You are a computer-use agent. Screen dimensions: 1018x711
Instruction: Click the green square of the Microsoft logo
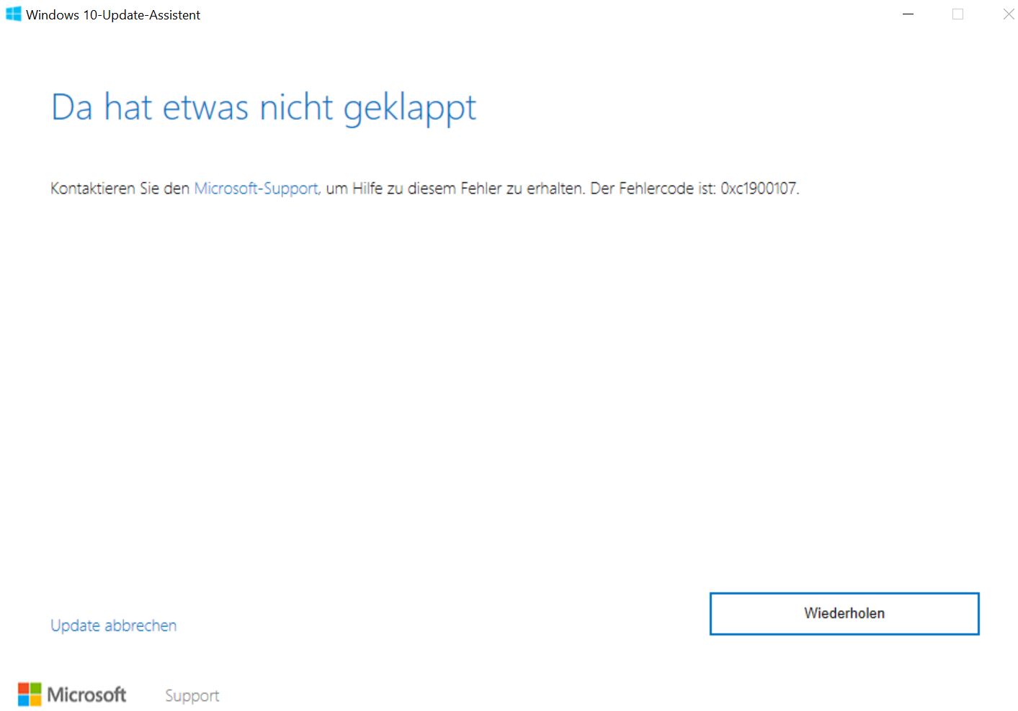point(36,687)
